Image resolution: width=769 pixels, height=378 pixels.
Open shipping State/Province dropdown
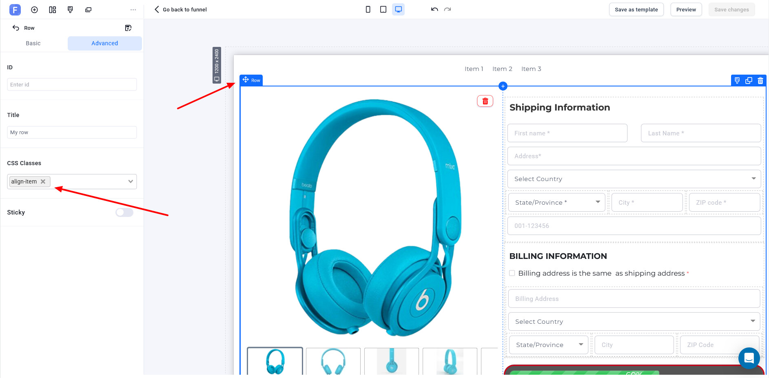[x=556, y=202]
